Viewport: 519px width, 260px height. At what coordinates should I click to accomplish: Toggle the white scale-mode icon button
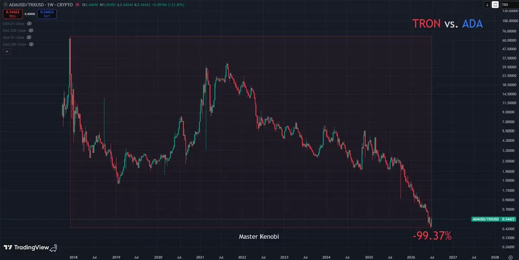tap(495, 5)
